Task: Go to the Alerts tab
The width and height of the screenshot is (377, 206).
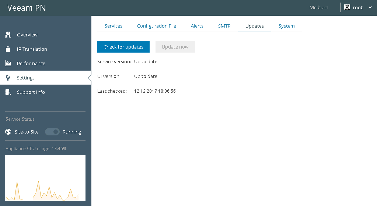Action: click(197, 26)
